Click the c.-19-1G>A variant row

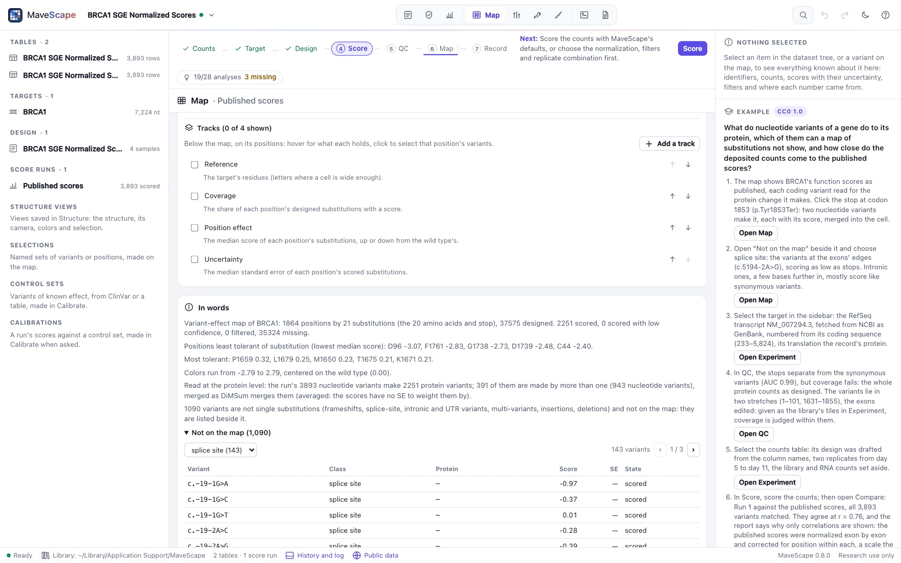(x=442, y=484)
